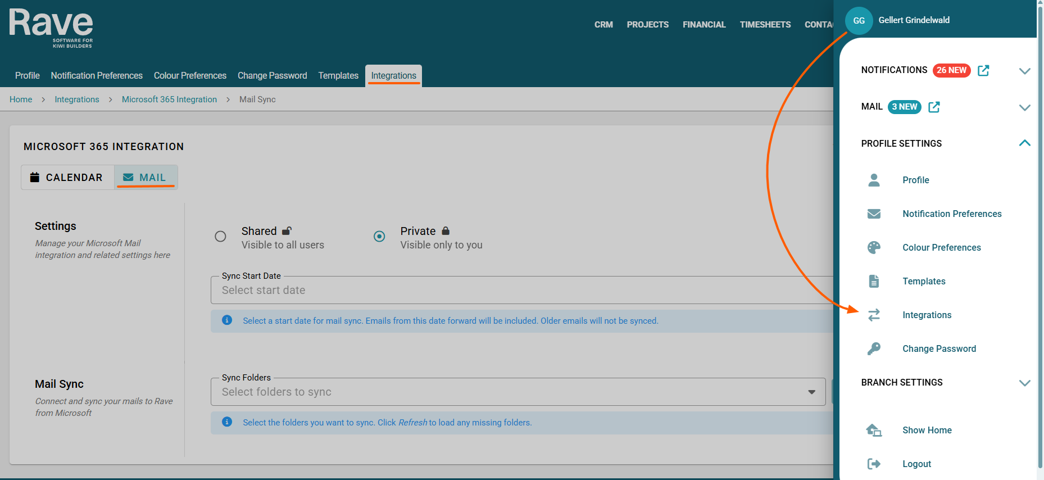Viewport: 1044px width, 480px height.
Task: Select the Private visibility radio button
Action: 379,237
